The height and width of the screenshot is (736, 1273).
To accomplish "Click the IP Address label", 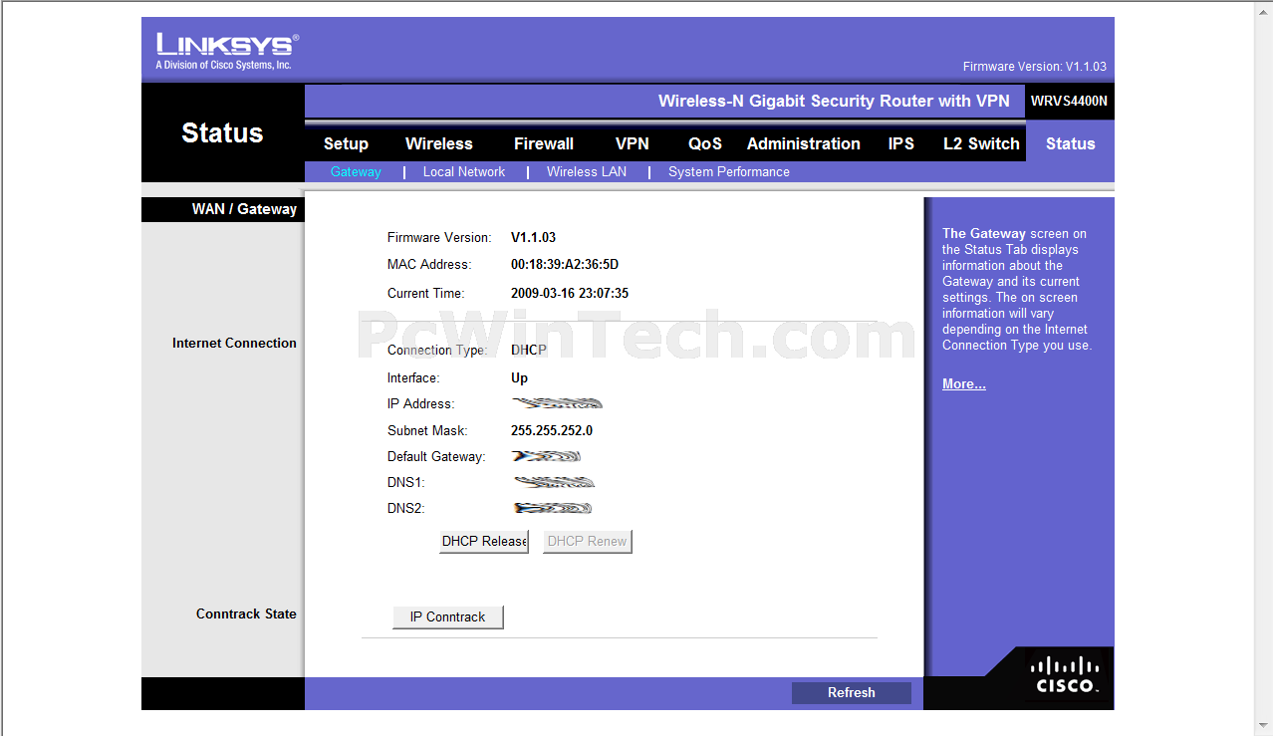I will click(x=420, y=403).
